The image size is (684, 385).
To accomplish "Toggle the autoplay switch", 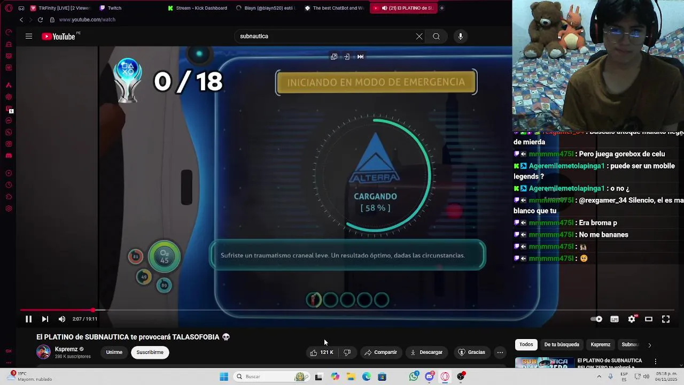I will coord(596,319).
